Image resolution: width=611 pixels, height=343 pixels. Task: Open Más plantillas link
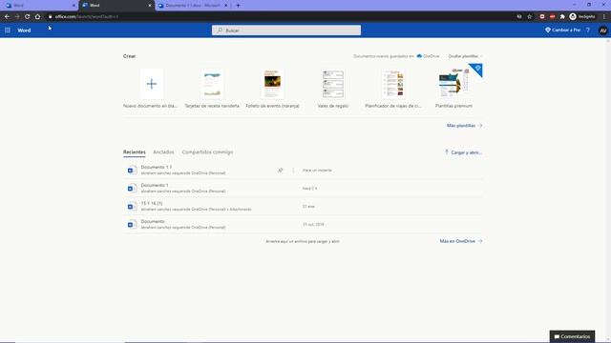point(465,126)
